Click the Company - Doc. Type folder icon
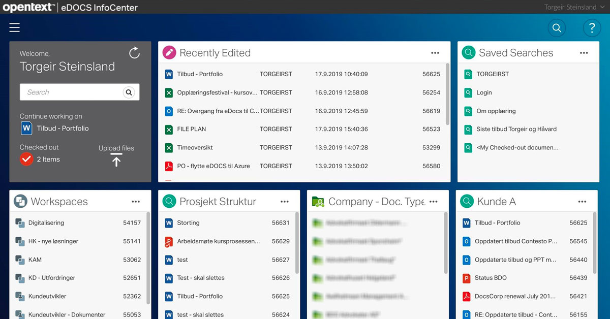610x319 pixels. 318,202
